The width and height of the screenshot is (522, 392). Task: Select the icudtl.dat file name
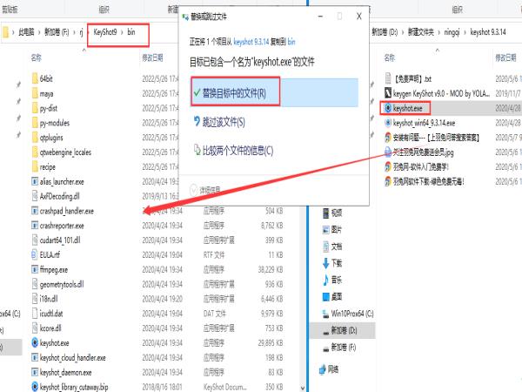point(51,314)
